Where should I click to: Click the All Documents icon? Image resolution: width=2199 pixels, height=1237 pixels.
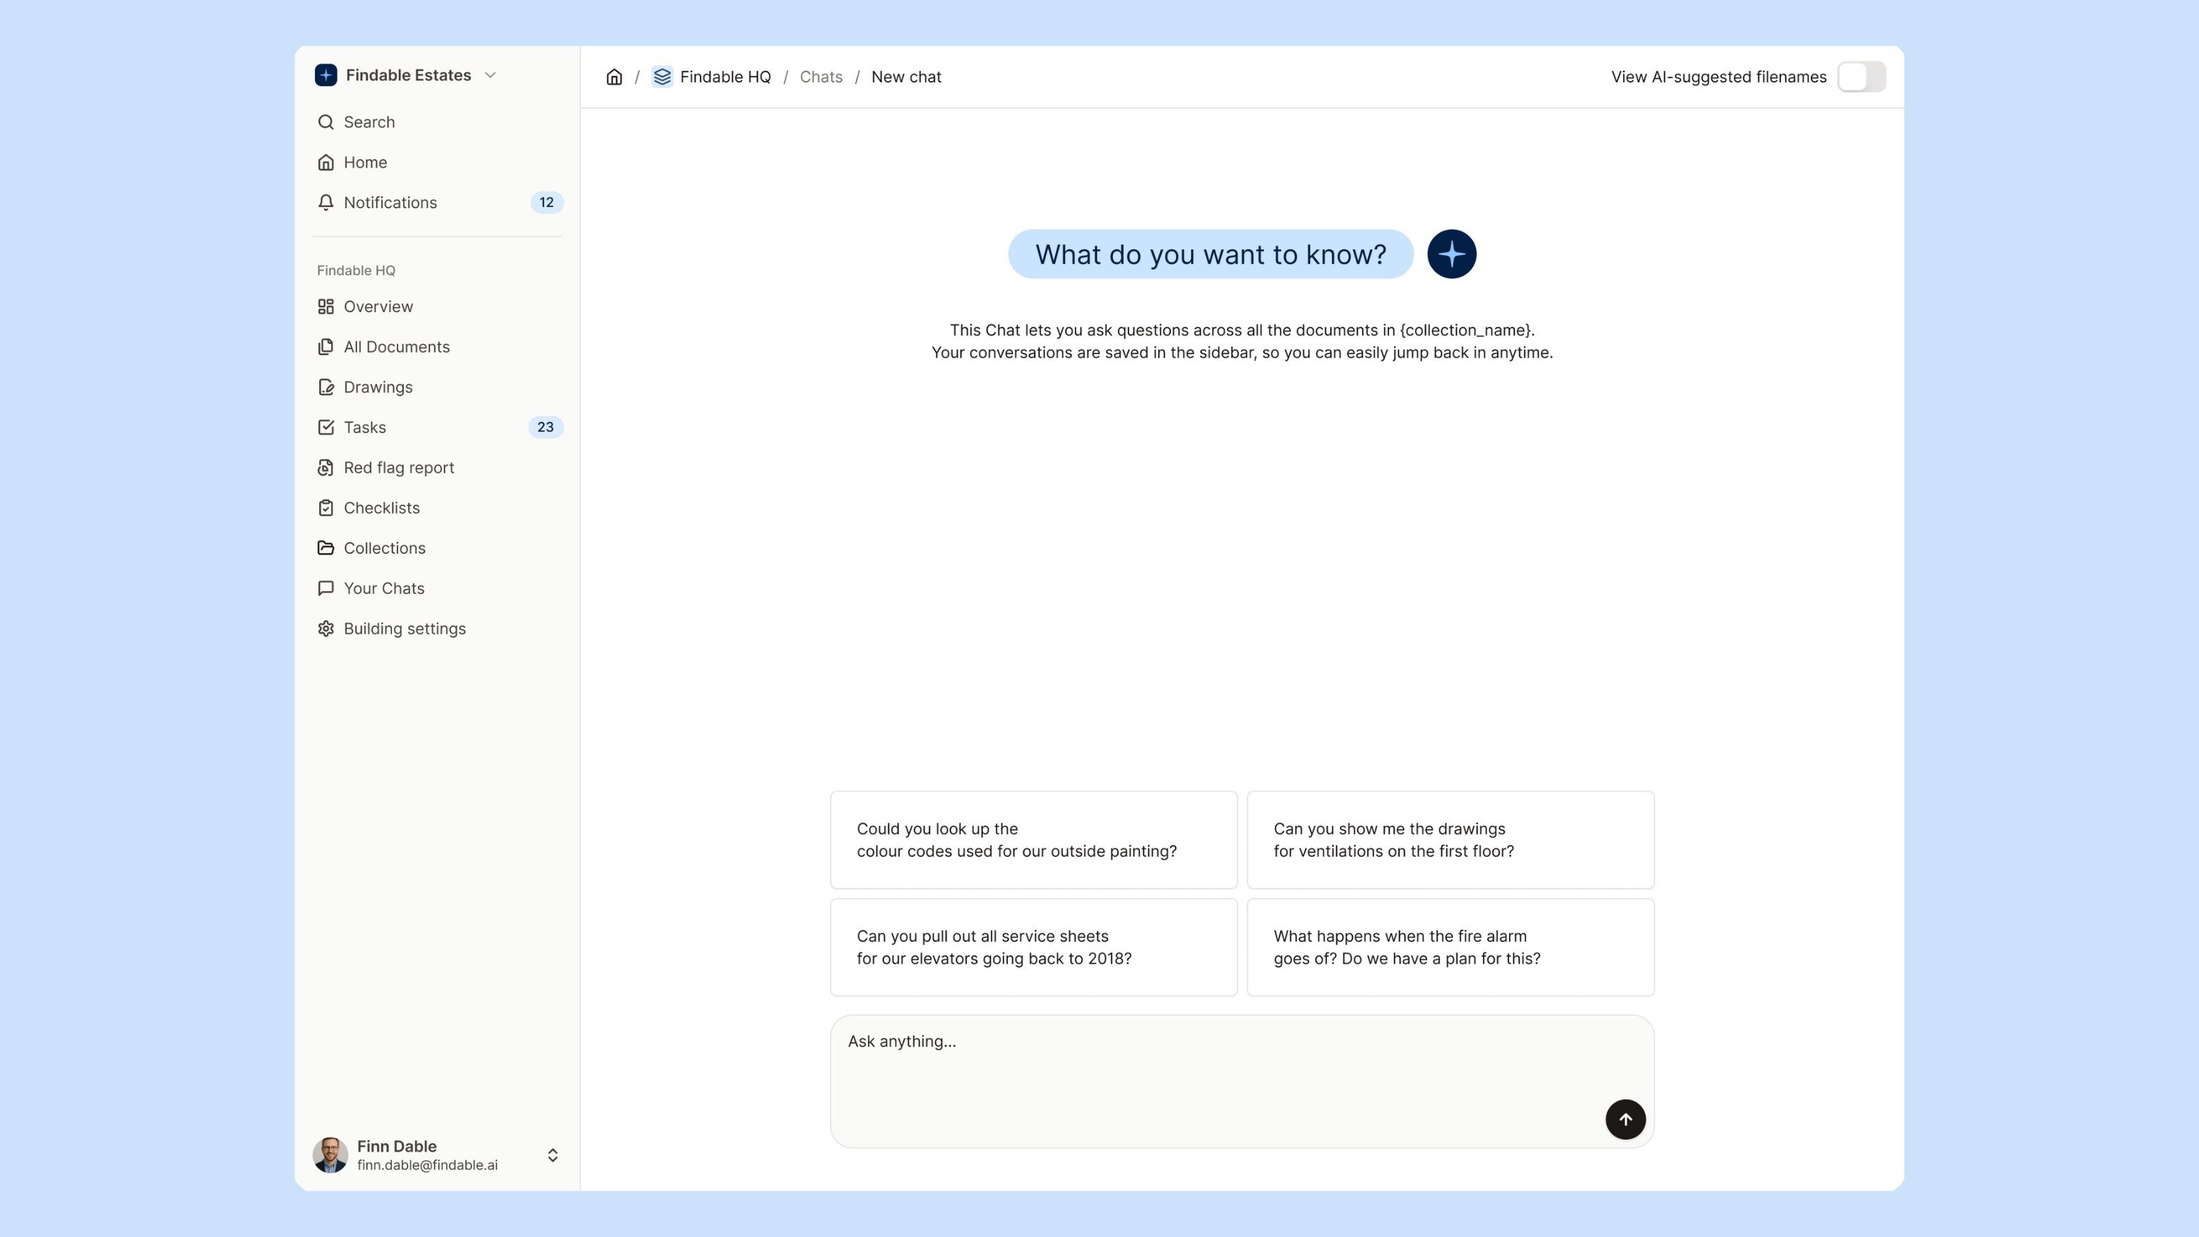[325, 347]
